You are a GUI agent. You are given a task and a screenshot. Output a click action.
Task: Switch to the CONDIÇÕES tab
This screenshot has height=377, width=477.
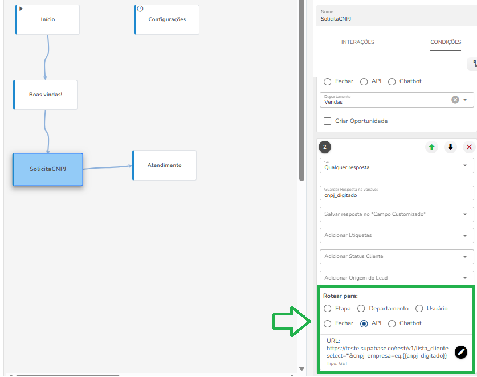pyautogui.click(x=446, y=42)
